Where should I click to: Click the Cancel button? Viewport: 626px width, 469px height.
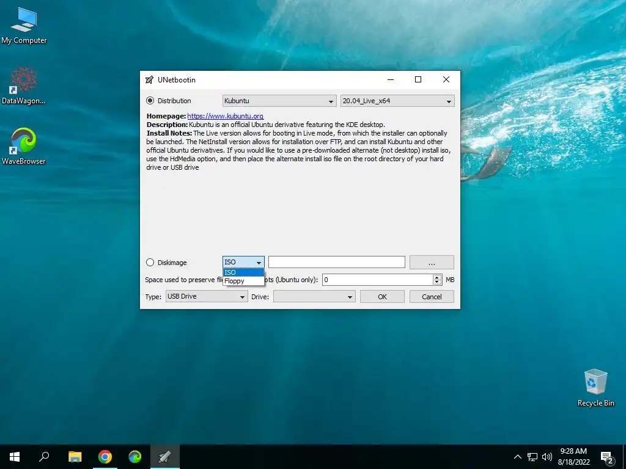pyautogui.click(x=432, y=297)
